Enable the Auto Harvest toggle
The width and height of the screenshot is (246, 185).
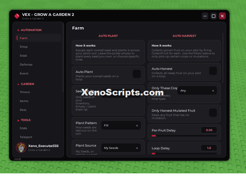[213, 71]
